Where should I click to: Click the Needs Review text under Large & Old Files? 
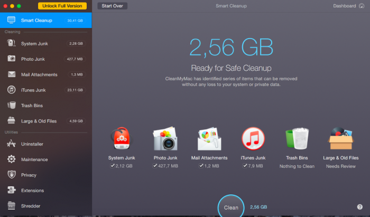click(341, 166)
